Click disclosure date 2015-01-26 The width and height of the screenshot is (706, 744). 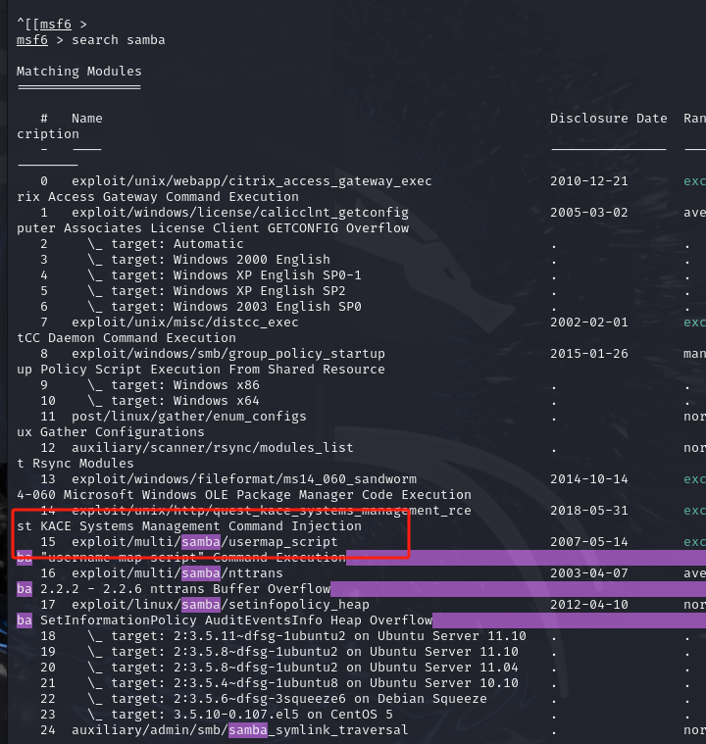click(x=589, y=354)
